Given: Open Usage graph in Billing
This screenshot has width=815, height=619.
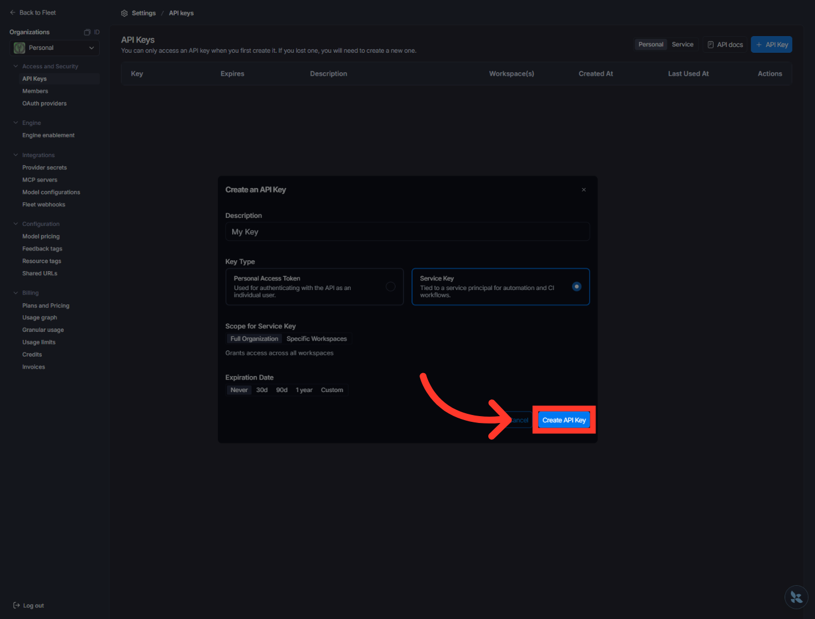Looking at the screenshot, I should pos(40,318).
